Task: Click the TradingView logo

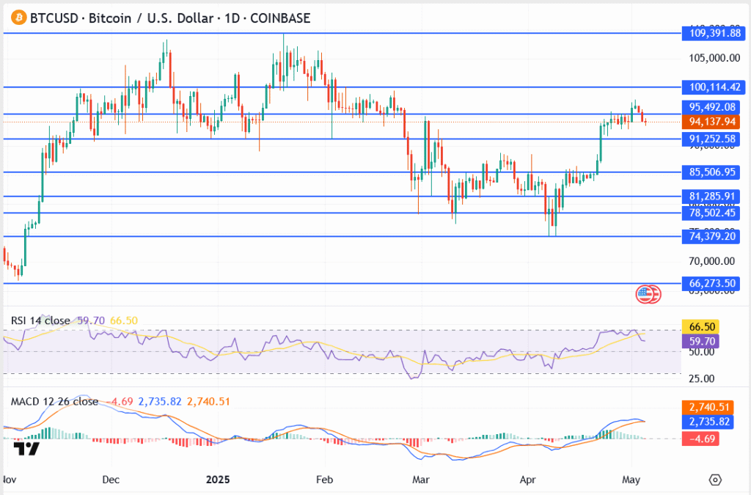Action: [x=26, y=449]
